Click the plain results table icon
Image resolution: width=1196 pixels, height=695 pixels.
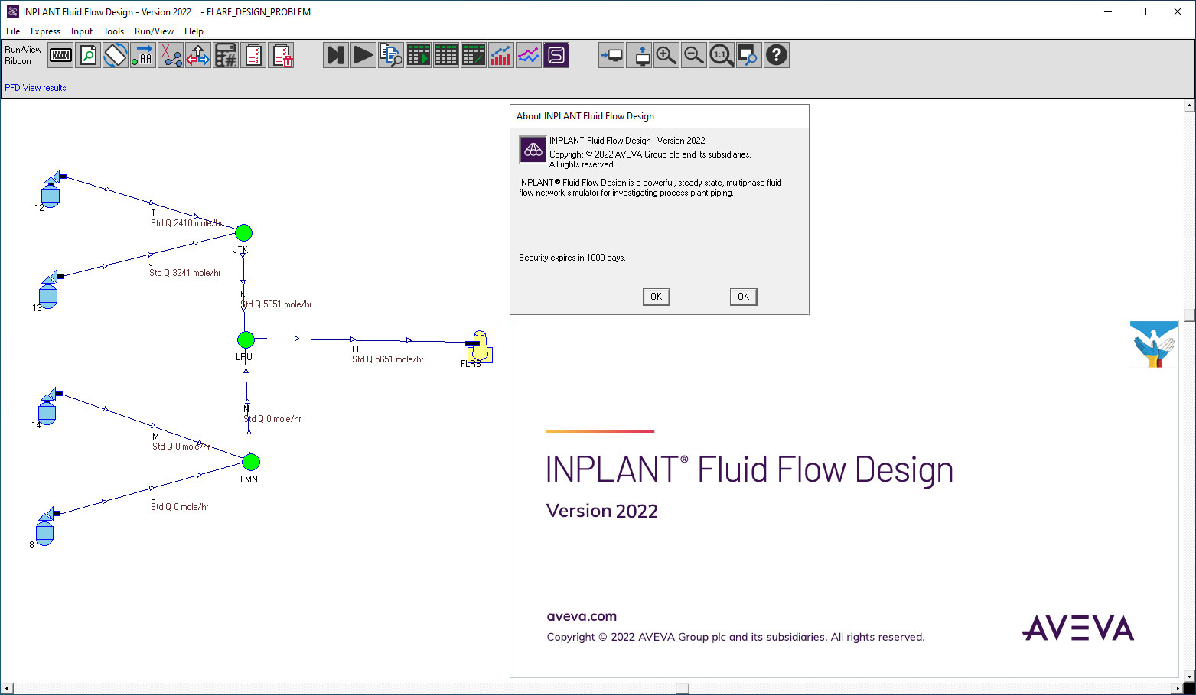(446, 55)
